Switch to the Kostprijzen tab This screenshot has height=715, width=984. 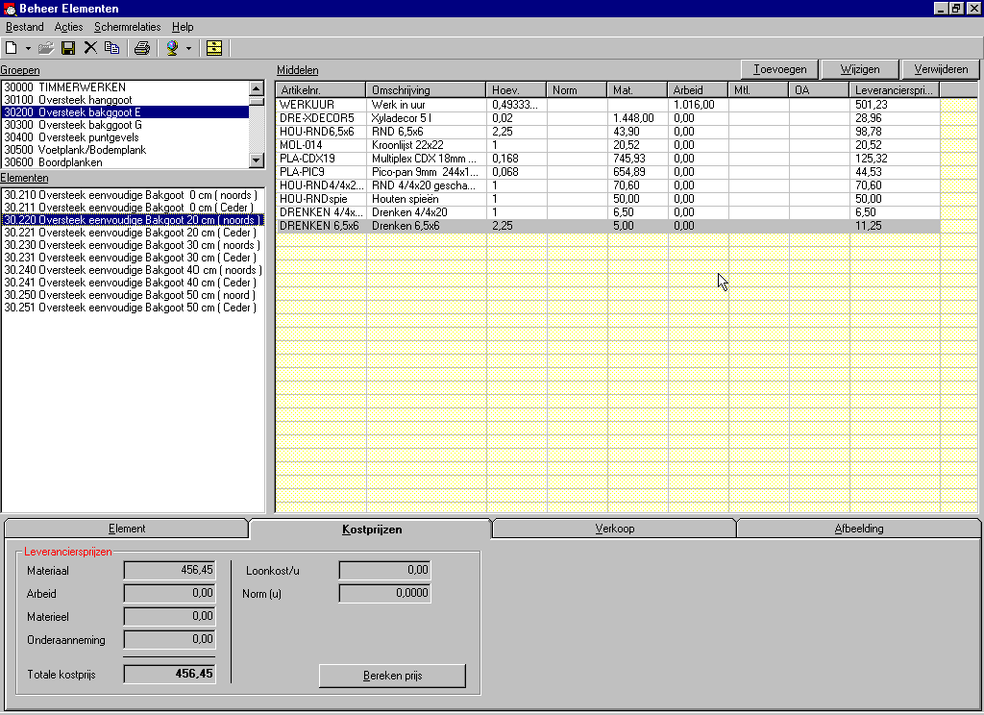[372, 530]
